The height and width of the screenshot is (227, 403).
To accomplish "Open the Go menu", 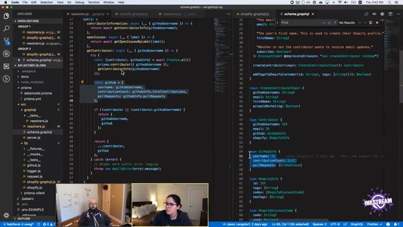I will [x=69, y=3].
